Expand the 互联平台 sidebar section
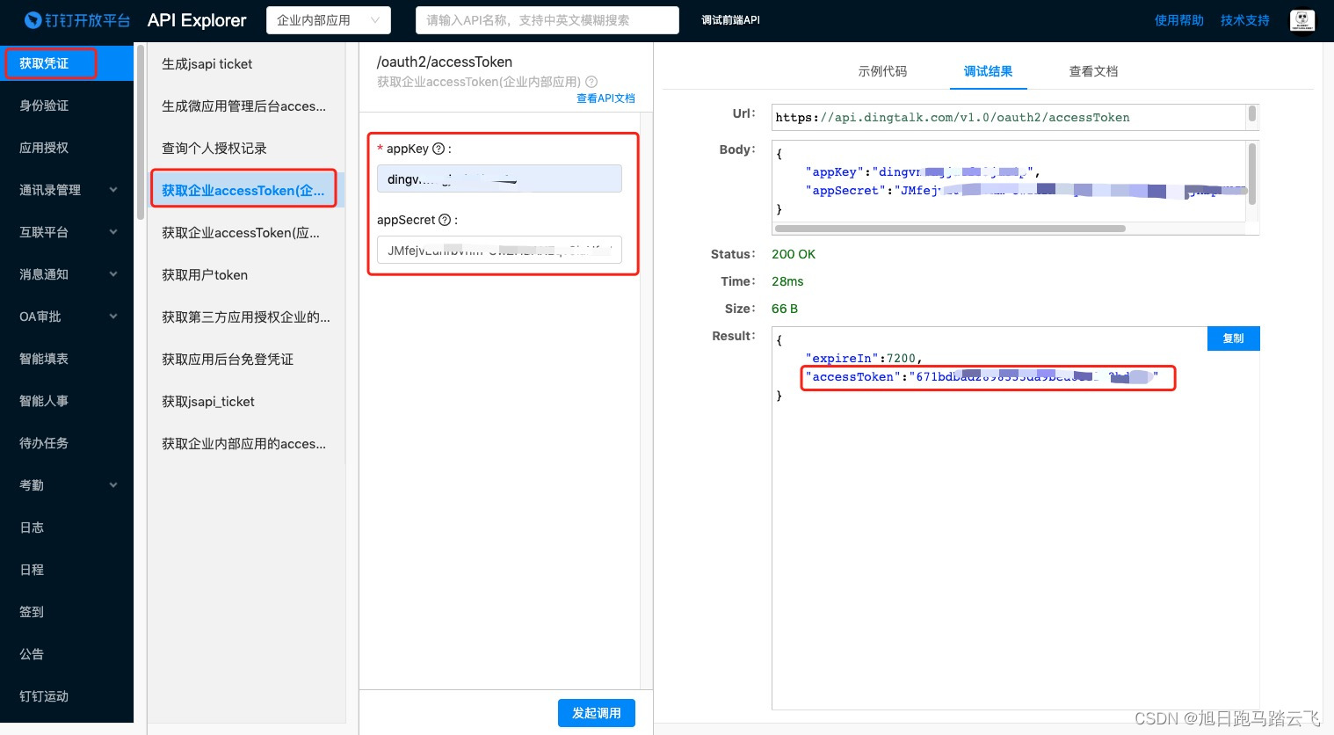 [67, 232]
